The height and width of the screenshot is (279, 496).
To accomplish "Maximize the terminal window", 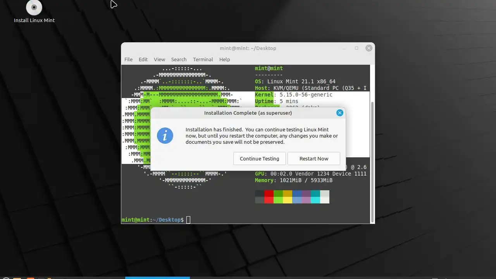I will click(x=356, y=48).
